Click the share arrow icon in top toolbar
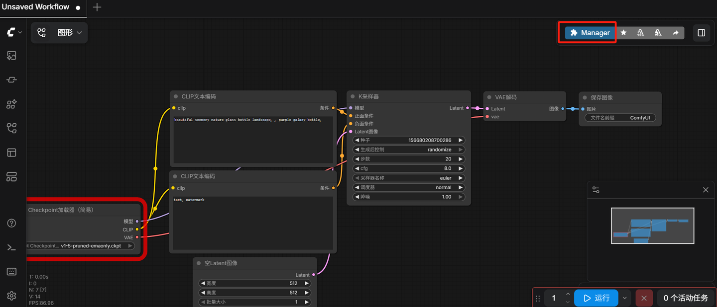Screen dimensions: 717x307 (675, 33)
